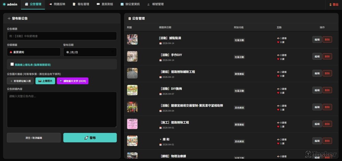This screenshot has width=342, height=161.
Task: Open the calendar picker icon in the date field
Action: [x=113, y=52]
